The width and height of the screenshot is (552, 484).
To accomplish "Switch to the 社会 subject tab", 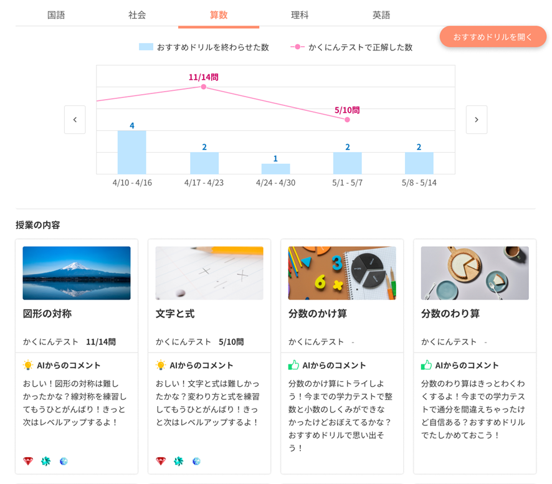I will [137, 15].
